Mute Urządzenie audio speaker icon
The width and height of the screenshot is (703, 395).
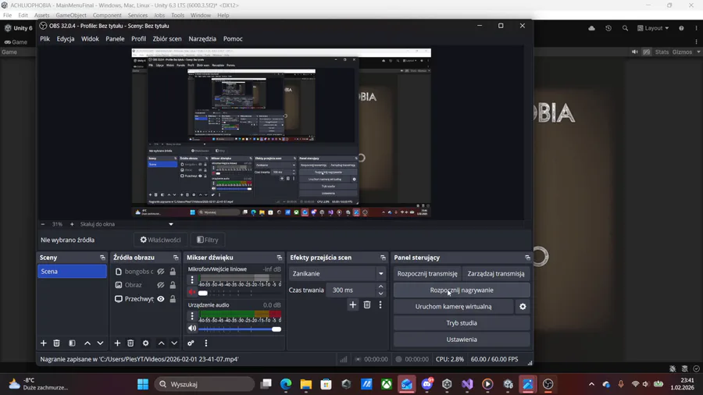[x=192, y=329]
